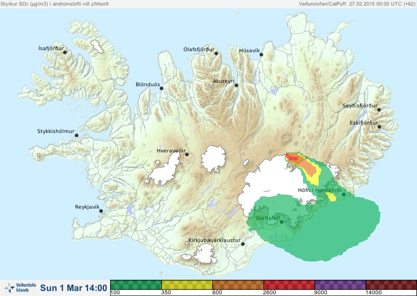Select the green 100 legend swatch
The width and height of the screenshot is (417, 296).
pyautogui.click(x=136, y=284)
